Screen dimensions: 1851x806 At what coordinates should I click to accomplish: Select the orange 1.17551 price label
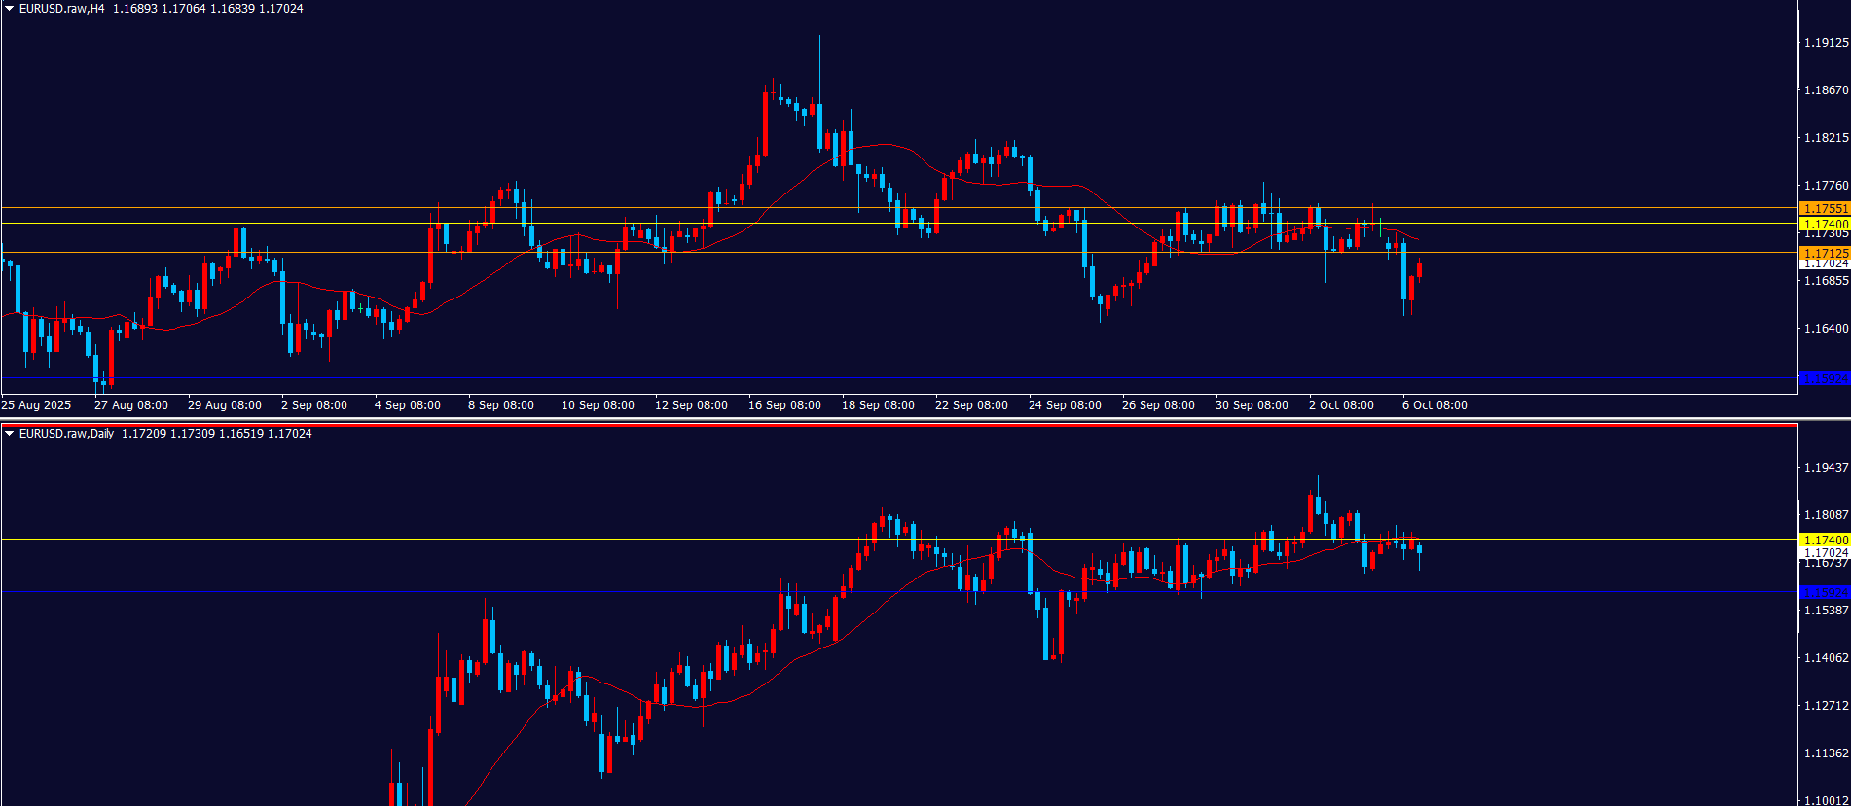tap(1825, 209)
